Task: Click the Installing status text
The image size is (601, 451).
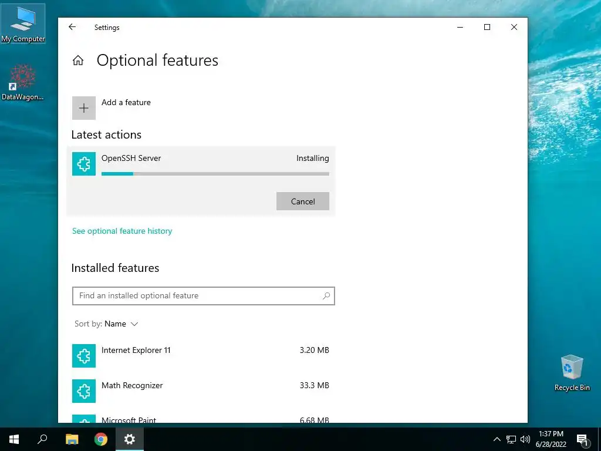Action: [312, 158]
